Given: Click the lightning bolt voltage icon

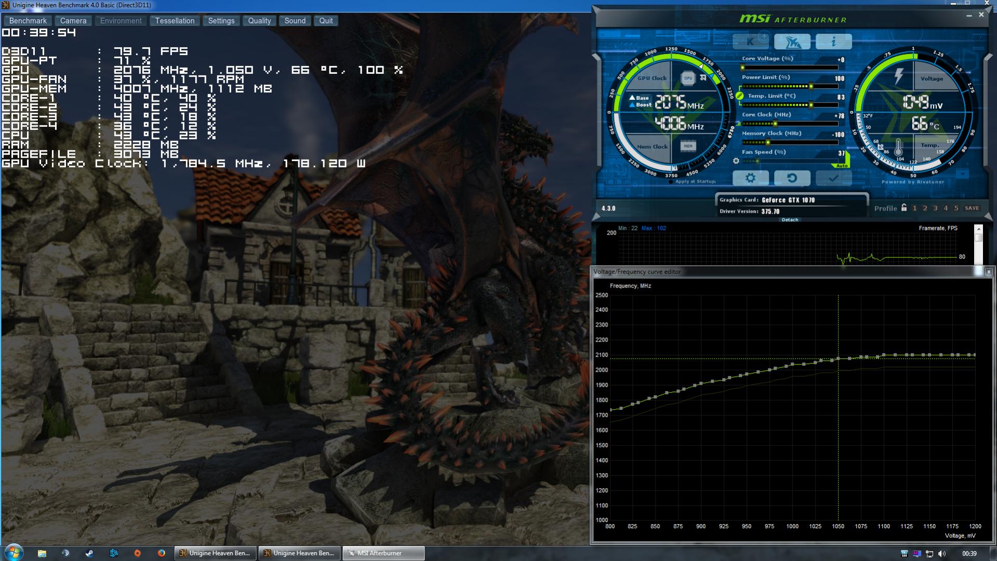Looking at the screenshot, I should [898, 76].
